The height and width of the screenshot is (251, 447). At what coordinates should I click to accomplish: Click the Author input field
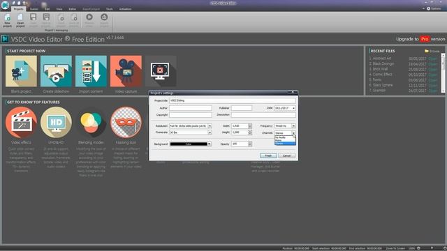click(x=191, y=108)
